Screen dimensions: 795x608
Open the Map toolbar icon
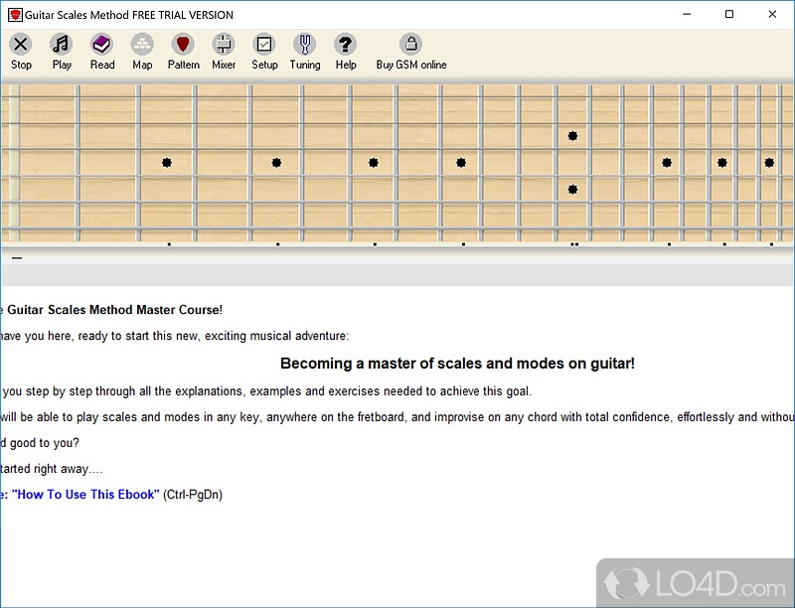142,45
